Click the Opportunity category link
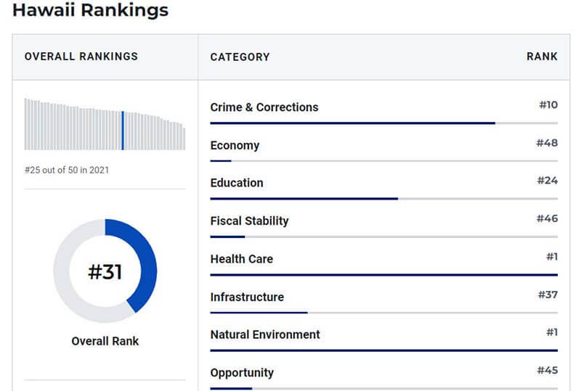 click(x=242, y=373)
